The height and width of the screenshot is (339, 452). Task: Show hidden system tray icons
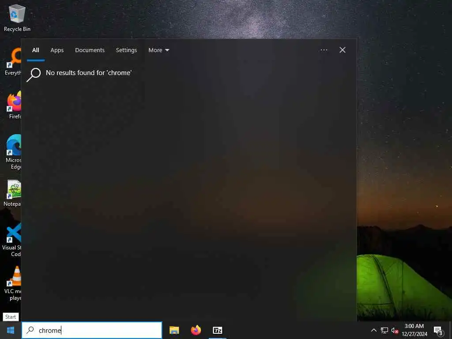pos(373,330)
